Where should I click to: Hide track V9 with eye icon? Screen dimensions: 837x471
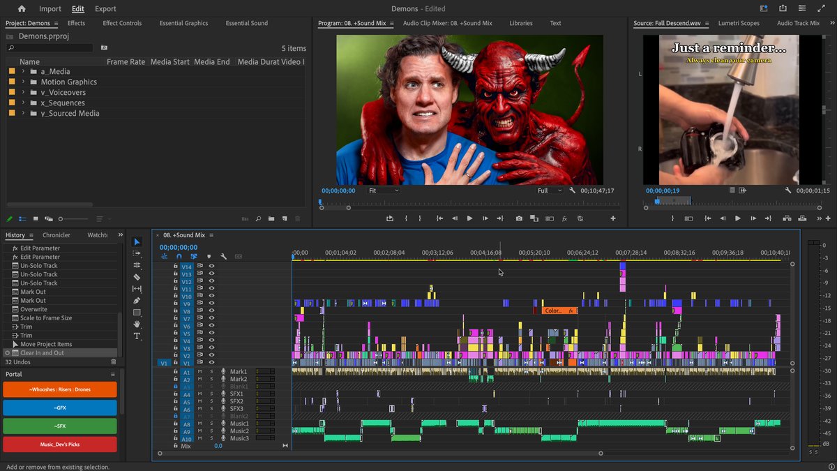pyautogui.click(x=211, y=304)
